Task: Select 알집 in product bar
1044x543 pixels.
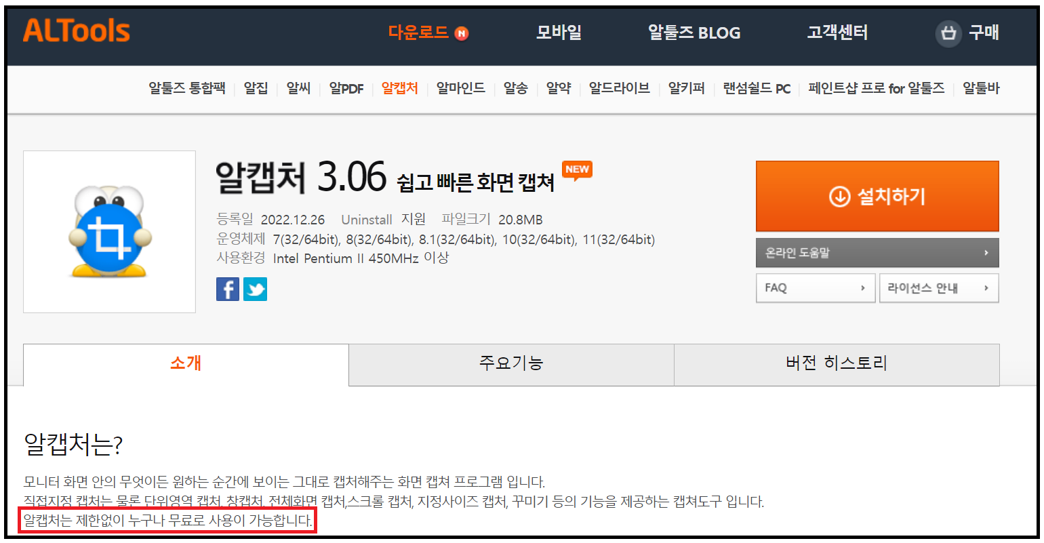Action: [256, 88]
